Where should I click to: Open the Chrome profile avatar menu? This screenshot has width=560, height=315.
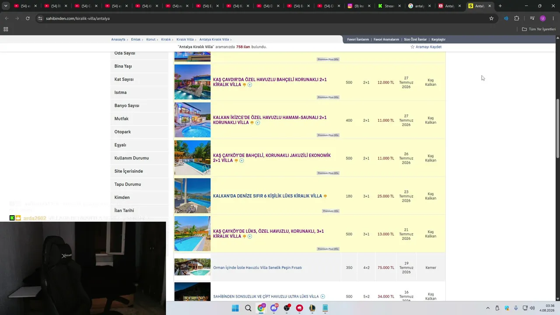543,18
